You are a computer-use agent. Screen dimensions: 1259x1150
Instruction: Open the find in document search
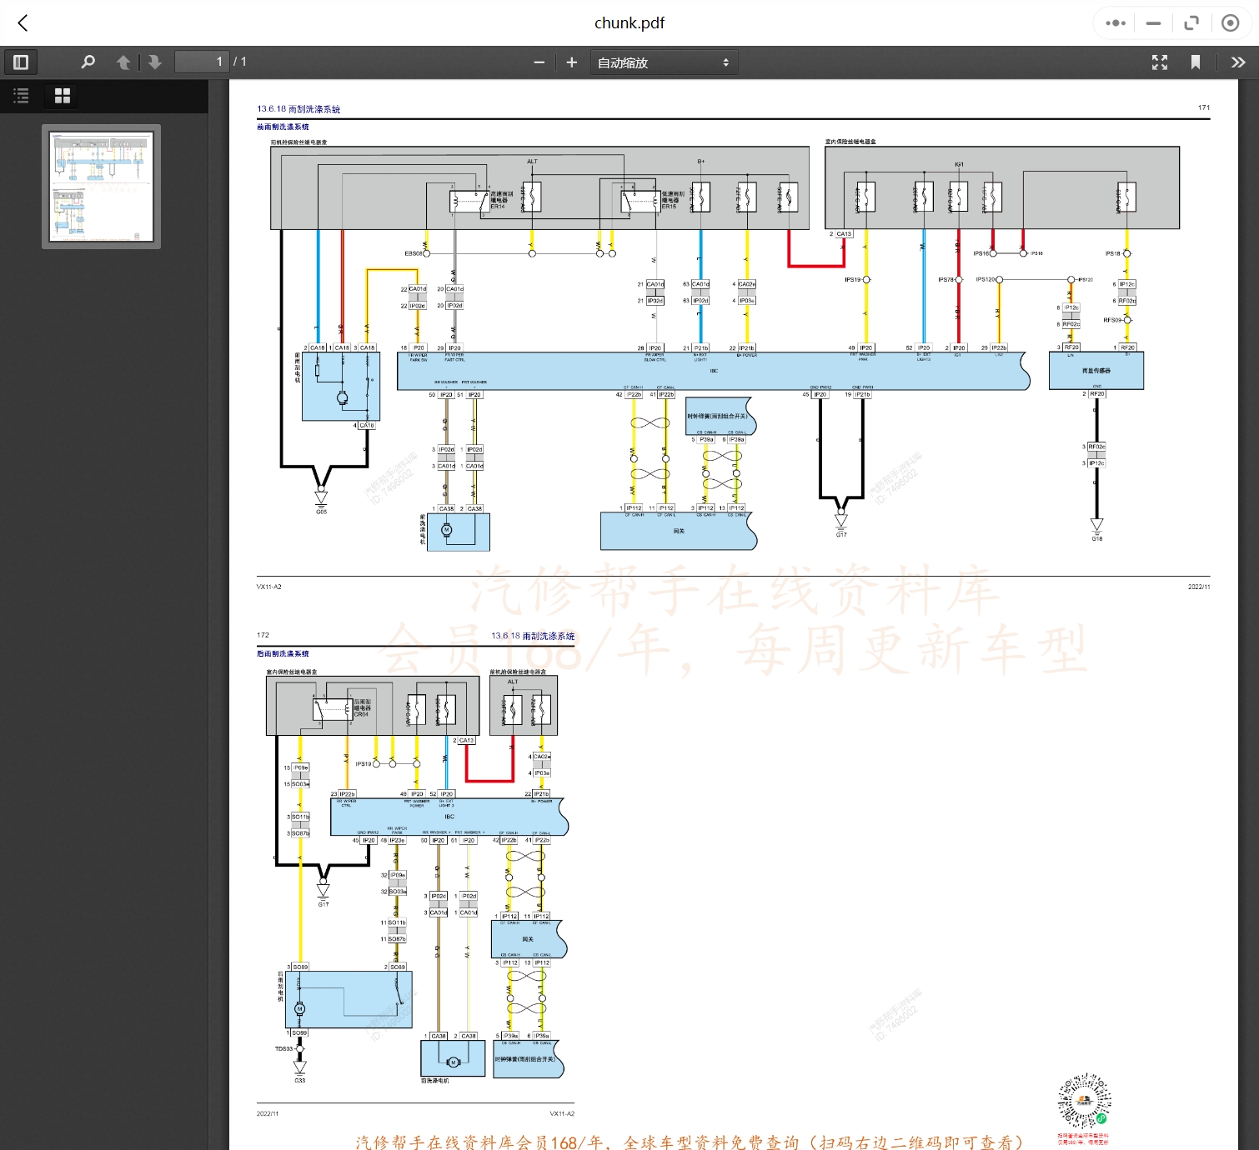coord(88,62)
